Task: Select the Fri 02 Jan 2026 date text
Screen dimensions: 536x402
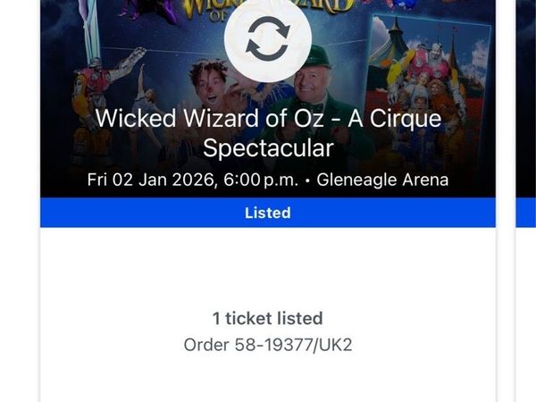Action: click(x=146, y=180)
